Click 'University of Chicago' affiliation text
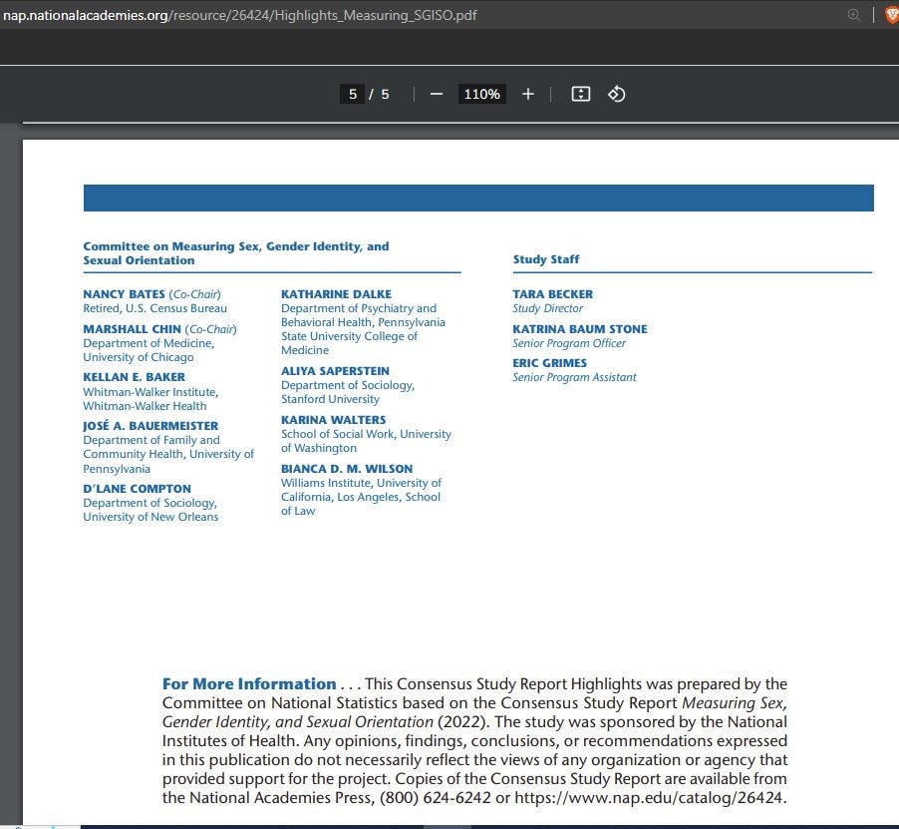The image size is (899, 829). (139, 357)
